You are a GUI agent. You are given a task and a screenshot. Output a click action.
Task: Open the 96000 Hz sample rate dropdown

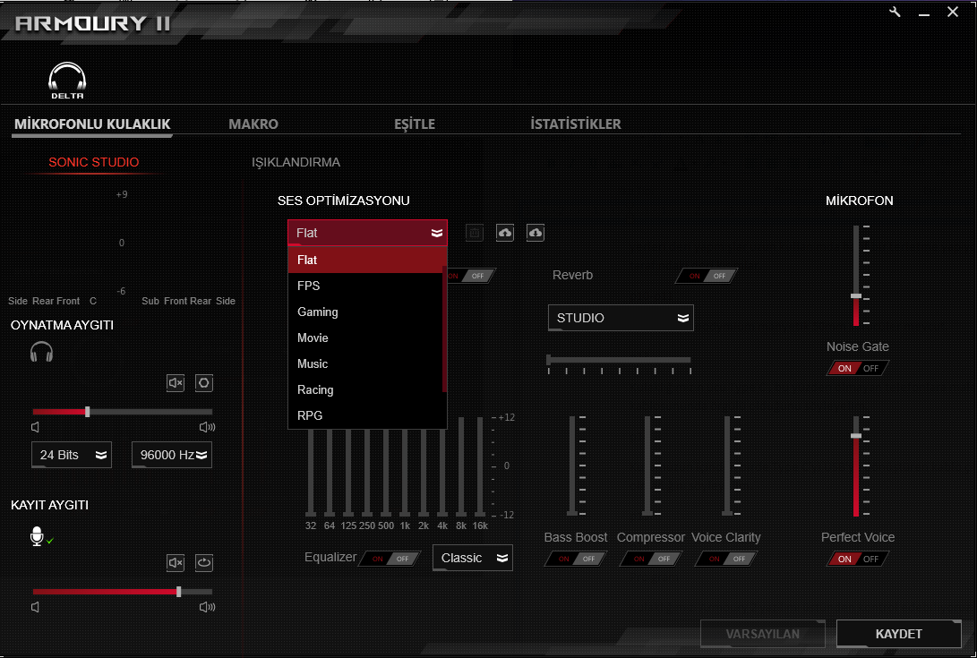172,455
